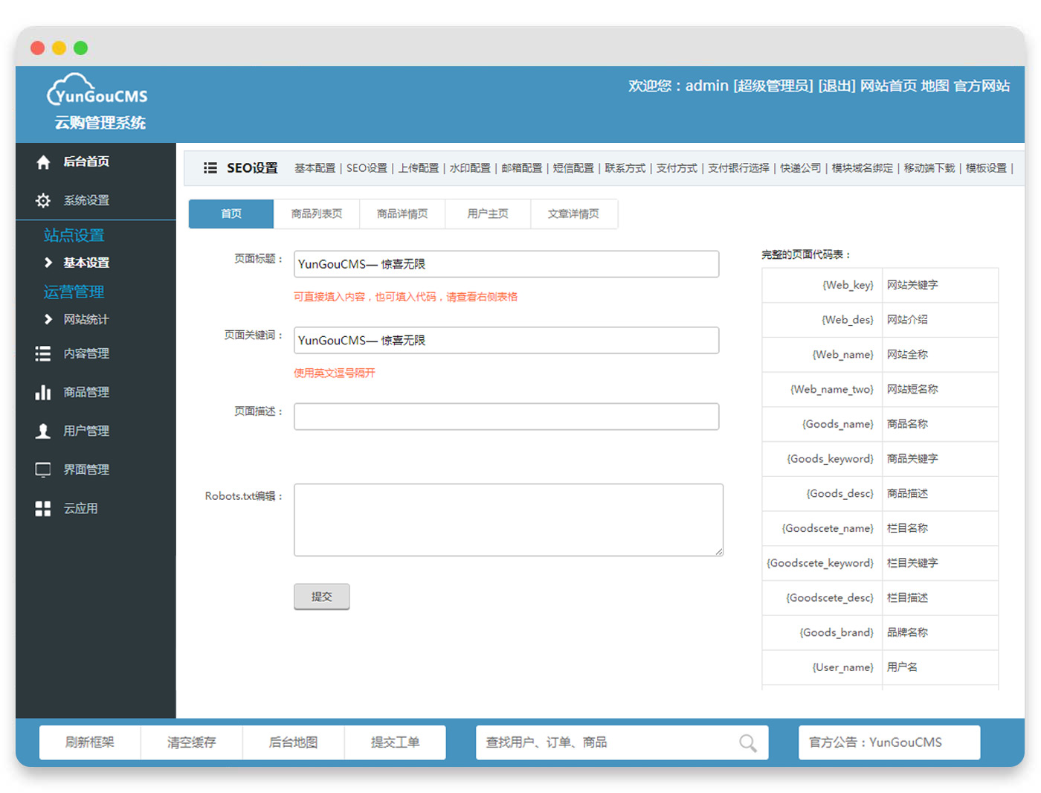1041x793 pixels.
Task: Click the {User_name} code cell
Action: (822, 667)
